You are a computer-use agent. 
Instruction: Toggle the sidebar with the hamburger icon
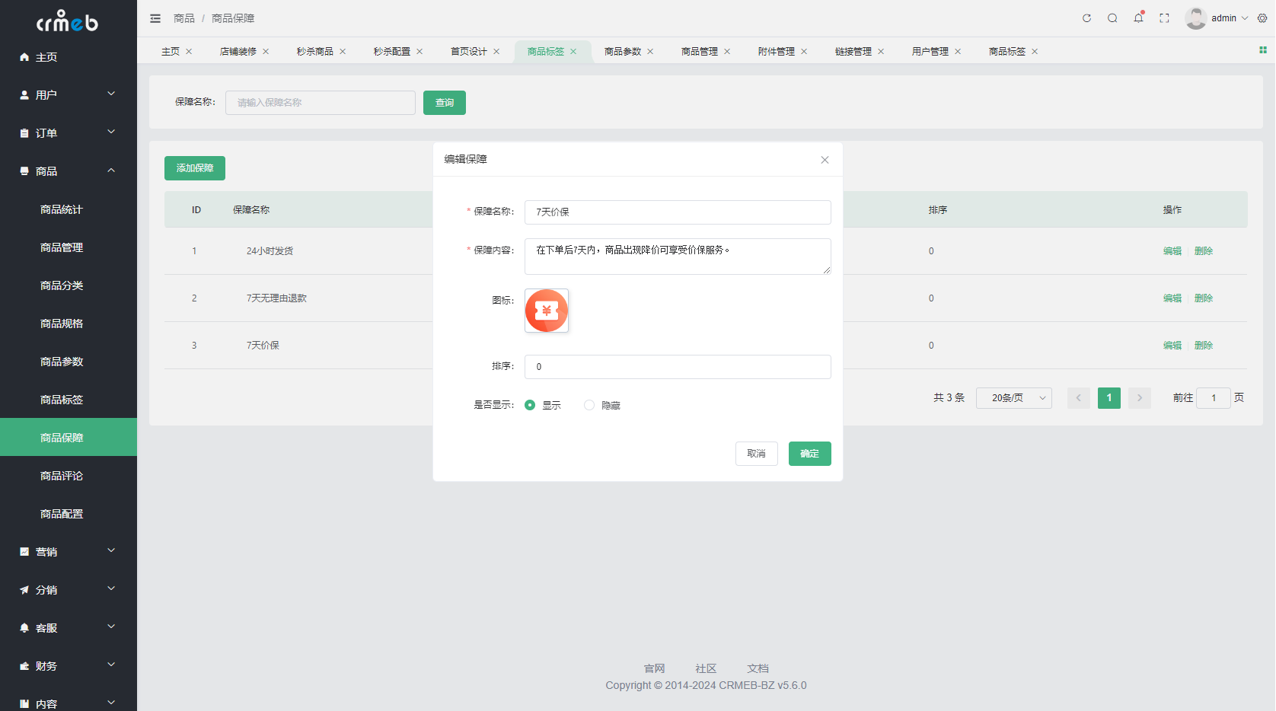(155, 18)
